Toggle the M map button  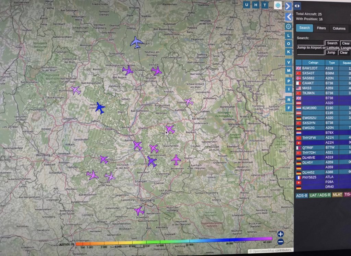289,71
